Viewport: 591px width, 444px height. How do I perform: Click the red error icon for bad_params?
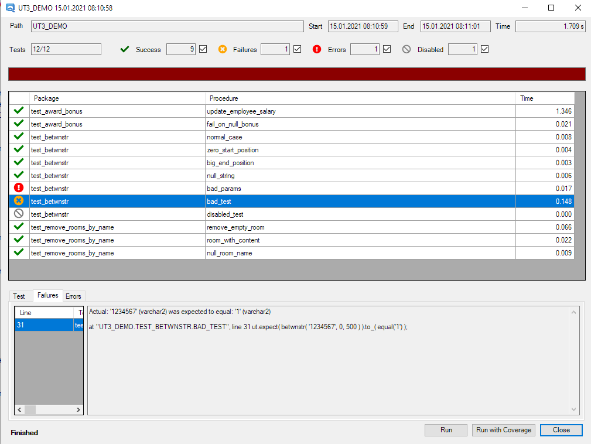pos(19,187)
